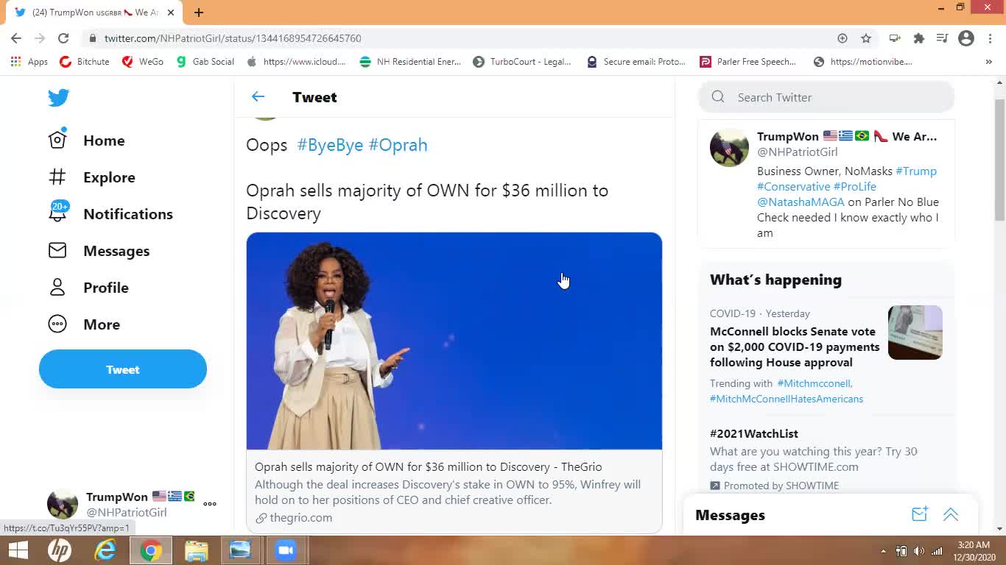
Task: Open the #Conservative hashtag in bio
Action: [793, 186]
